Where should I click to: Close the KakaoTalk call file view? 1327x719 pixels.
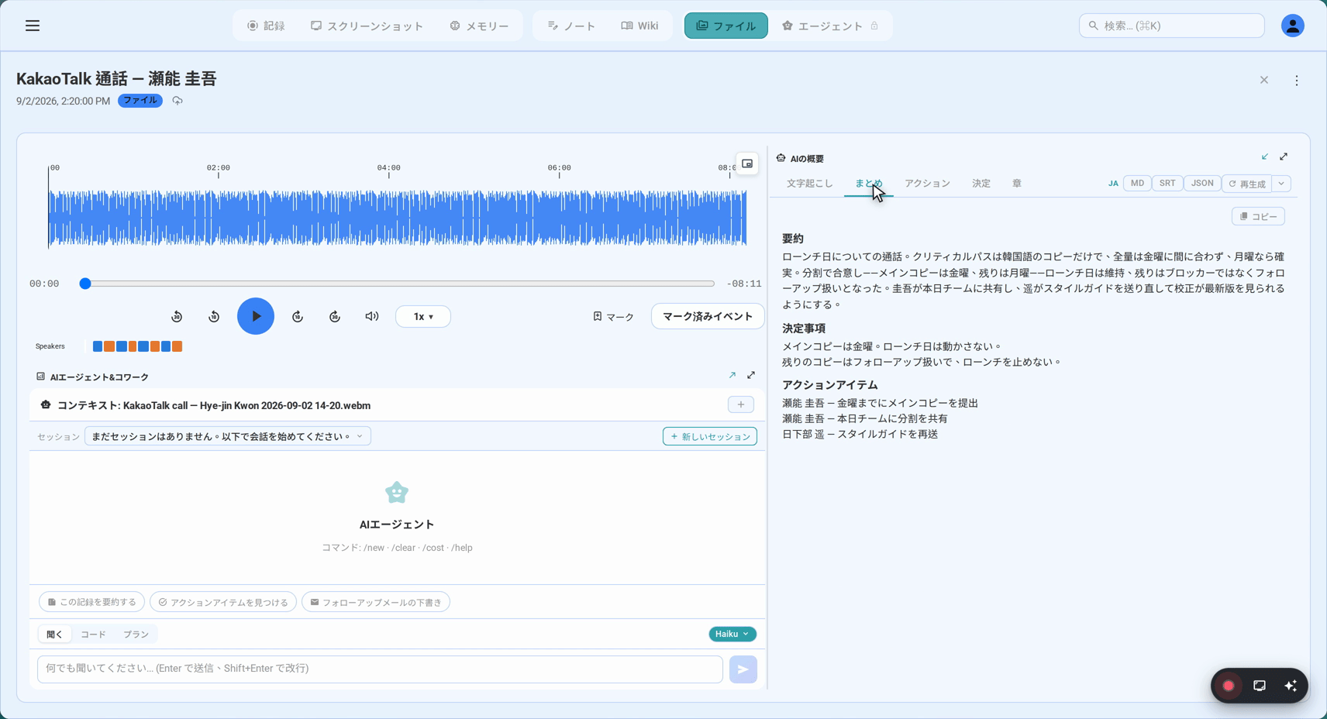coord(1264,81)
